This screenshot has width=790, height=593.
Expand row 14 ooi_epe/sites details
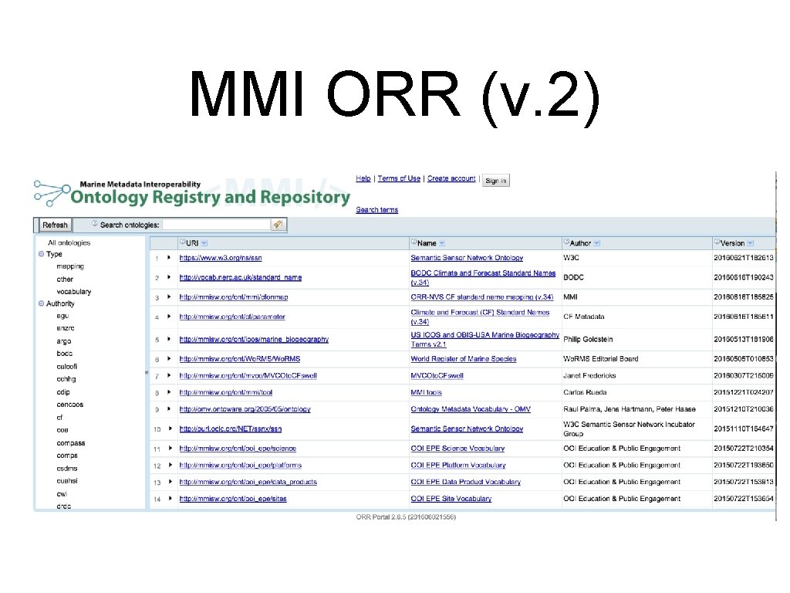(170, 499)
